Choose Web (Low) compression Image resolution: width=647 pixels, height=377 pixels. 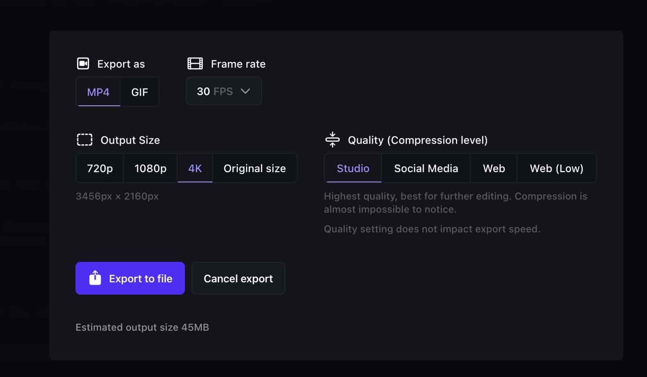[x=557, y=168]
